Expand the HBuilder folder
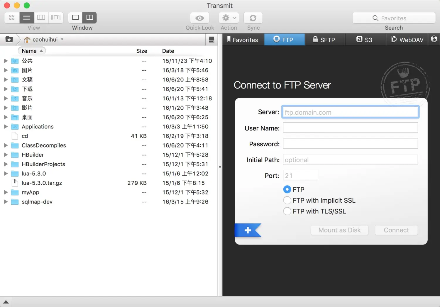The image size is (440, 307). (x=6, y=155)
